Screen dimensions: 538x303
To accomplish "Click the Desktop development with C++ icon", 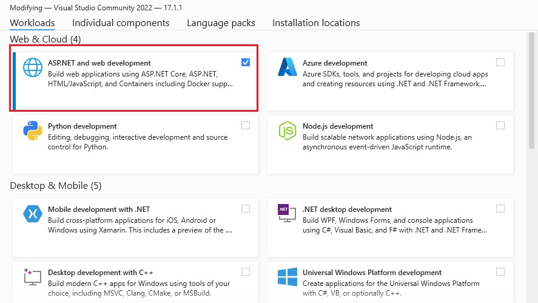I will coord(33,277).
